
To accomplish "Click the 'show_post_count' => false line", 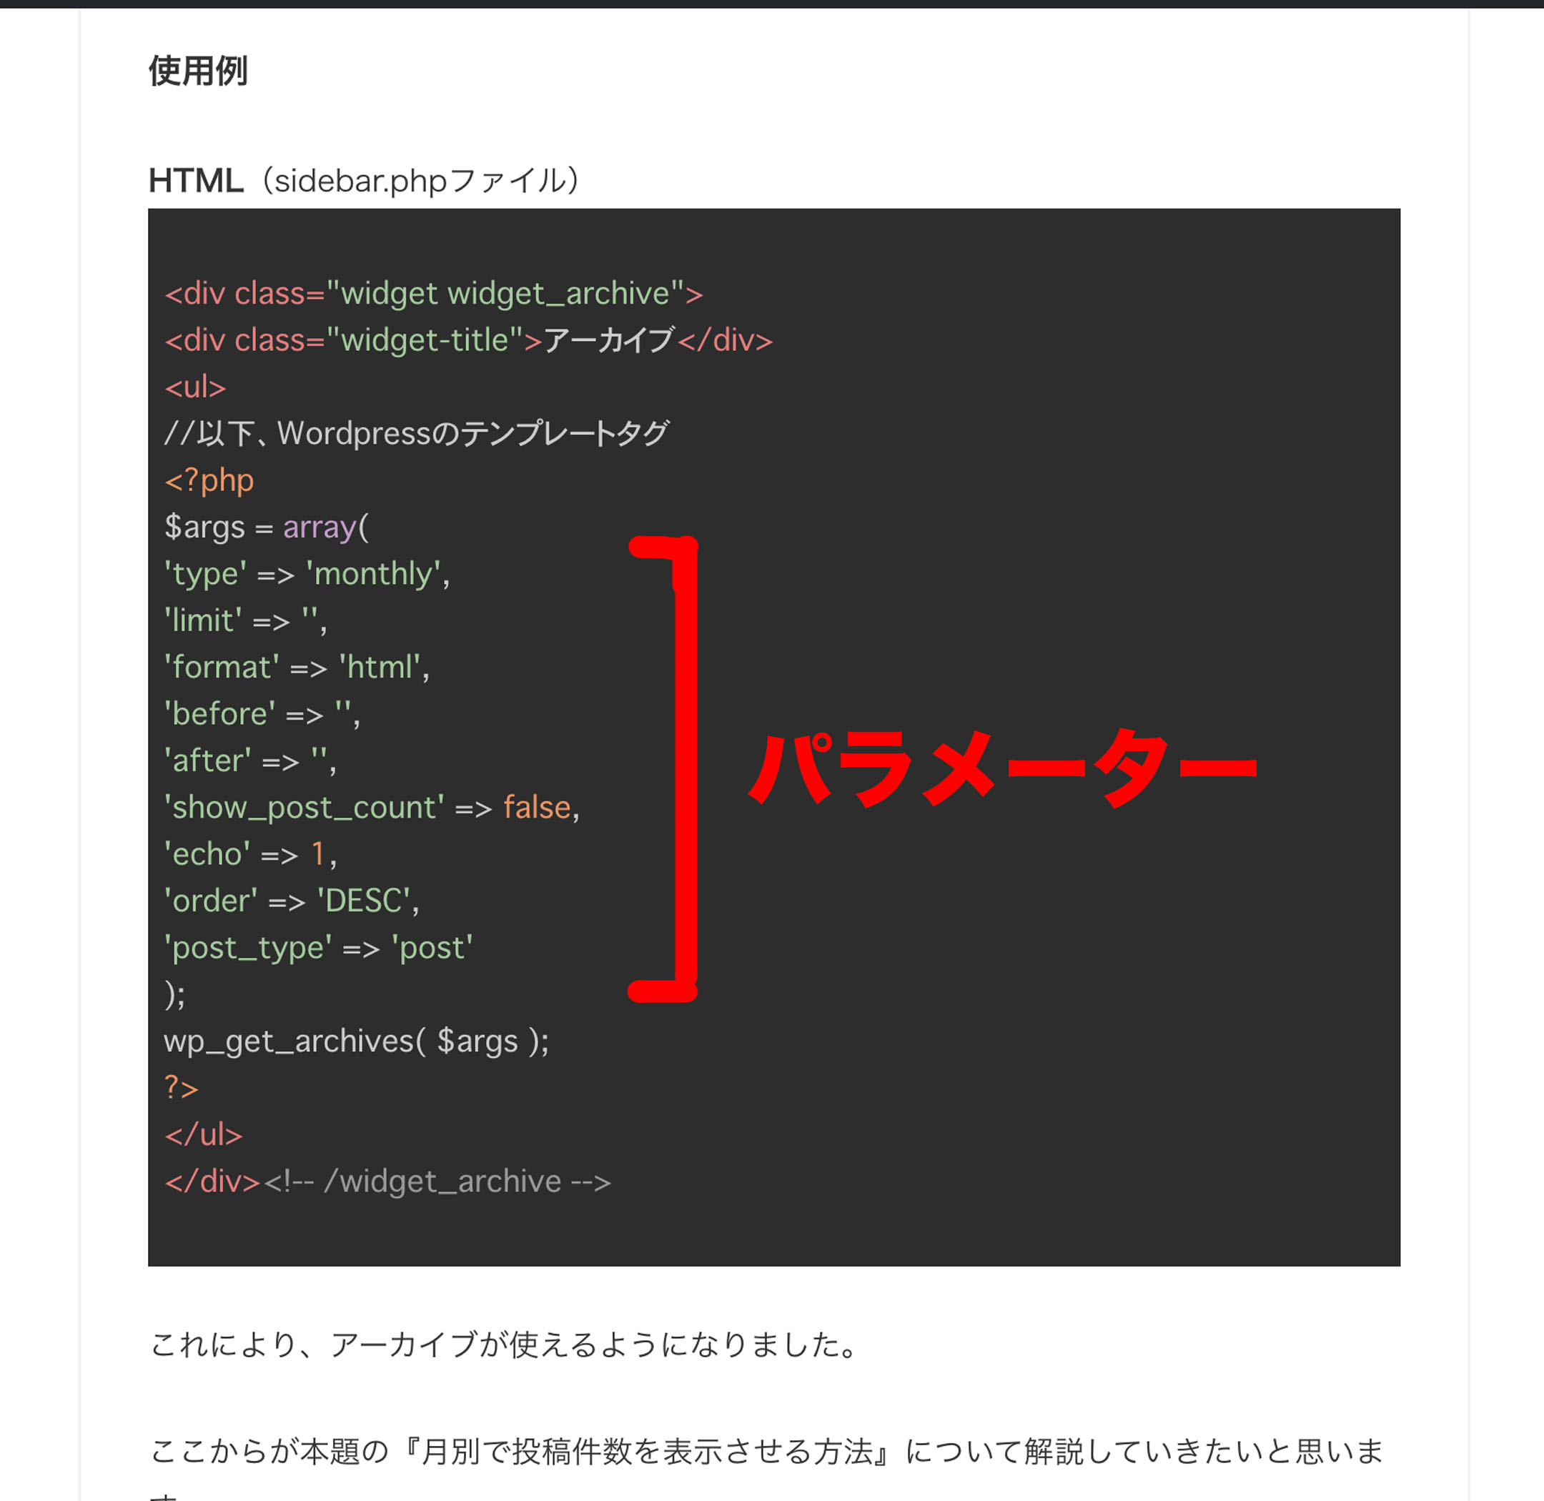I will 372,807.
